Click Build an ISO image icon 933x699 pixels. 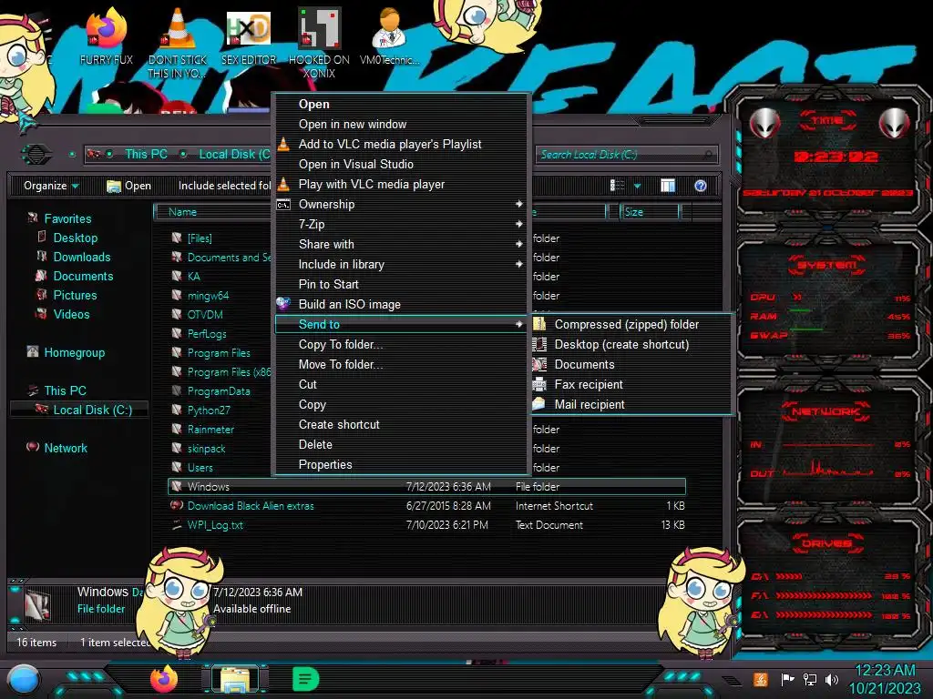(x=283, y=304)
